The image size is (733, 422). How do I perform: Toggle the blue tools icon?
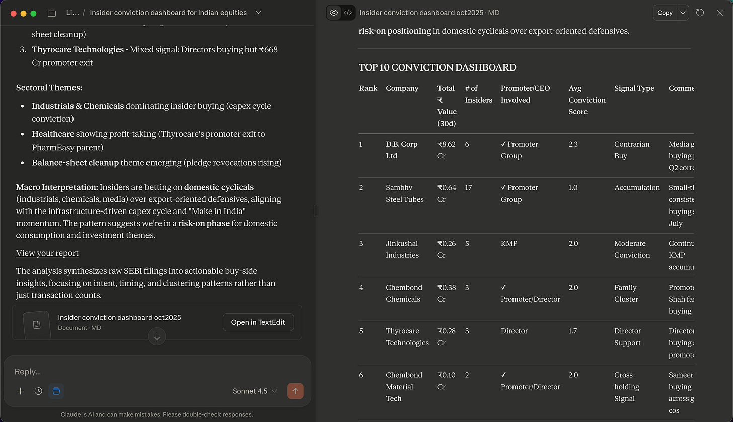pyautogui.click(x=56, y=391)
